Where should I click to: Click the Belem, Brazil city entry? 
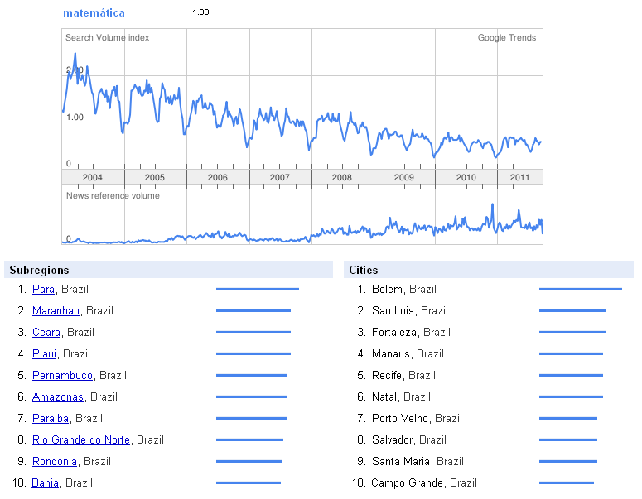click(404, 289)
